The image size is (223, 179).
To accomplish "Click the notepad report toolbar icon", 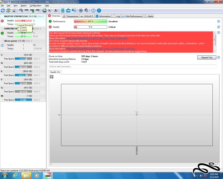I will coord(62,11).
